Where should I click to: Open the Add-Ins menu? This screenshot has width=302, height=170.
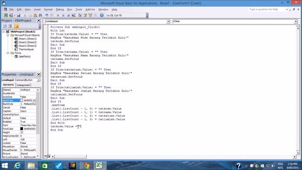[x=90, y=9]
